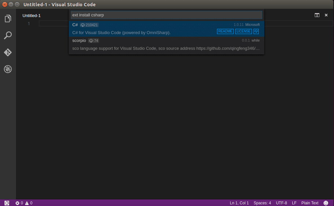Select the scorpio extension result row
This screenshot has width=334, height=206.
coord(166,44)
